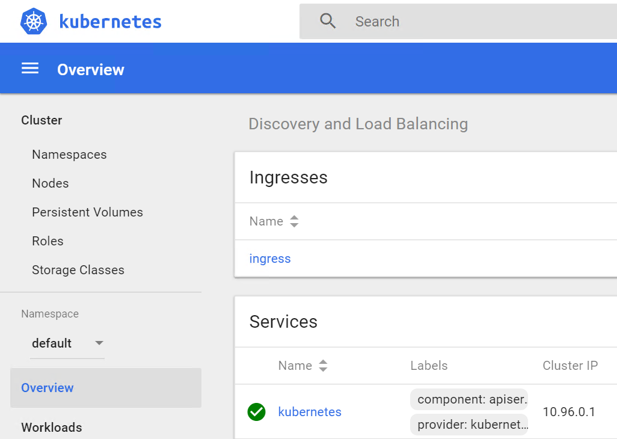Focus the Search input field
The width and height of the screenshot is (617, 439).
458,21
